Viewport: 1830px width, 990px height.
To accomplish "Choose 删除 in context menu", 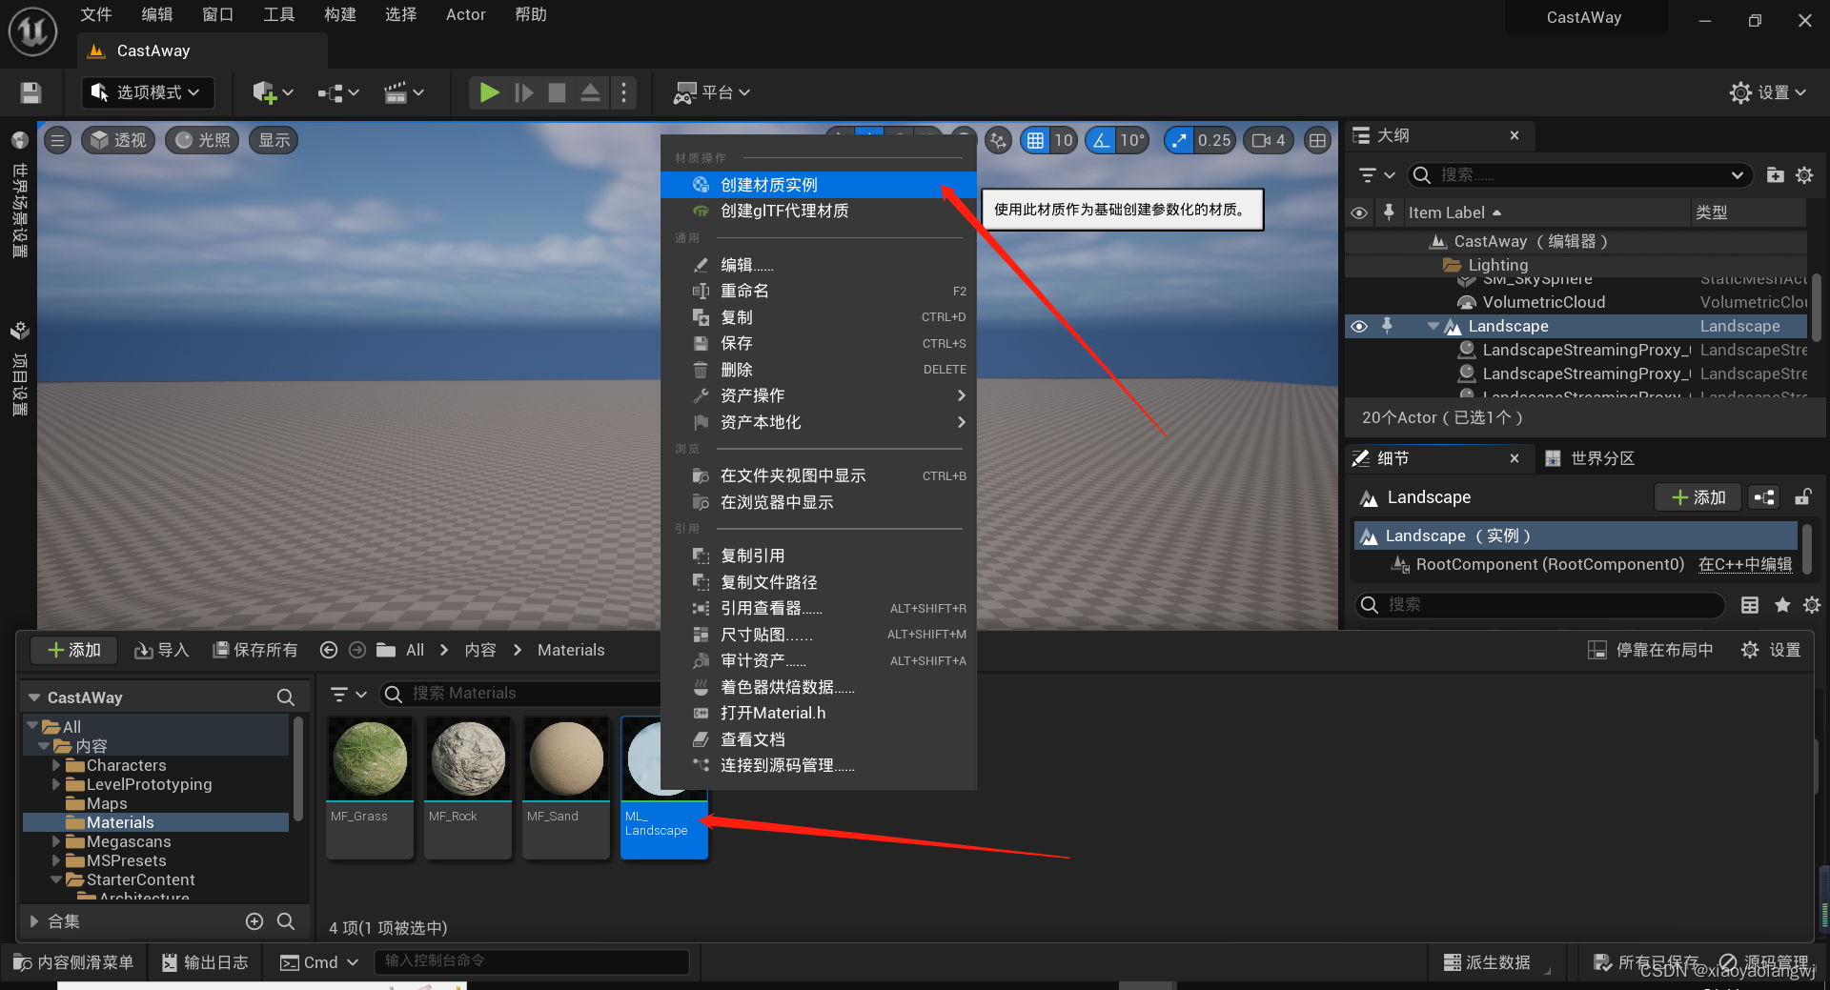I will click(x=818, y=370).
